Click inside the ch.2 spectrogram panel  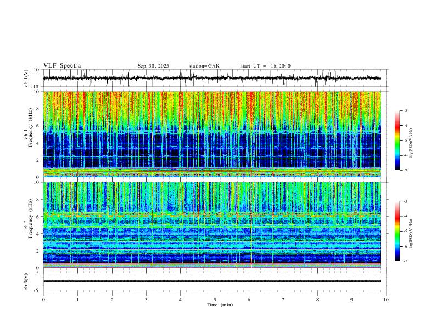211,225
